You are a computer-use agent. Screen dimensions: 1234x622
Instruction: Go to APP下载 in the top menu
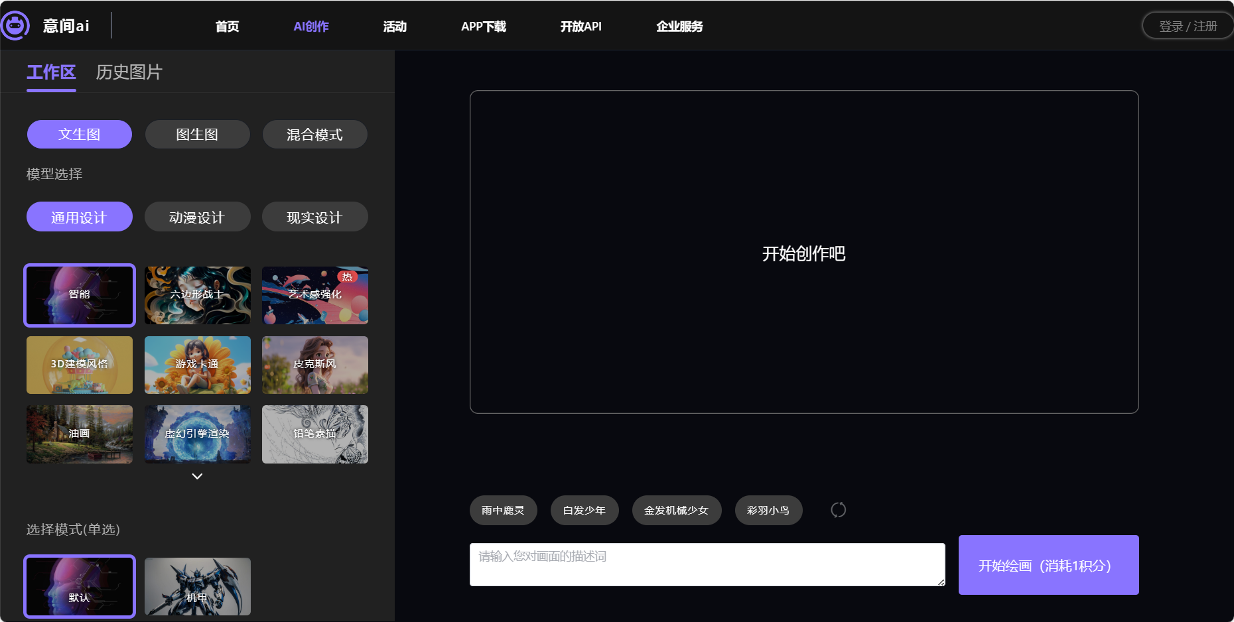(x=483, y=27)
